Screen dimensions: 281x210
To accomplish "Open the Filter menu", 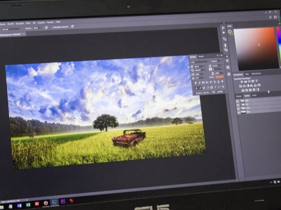I will pyautogui.click(x=28, y=23).
